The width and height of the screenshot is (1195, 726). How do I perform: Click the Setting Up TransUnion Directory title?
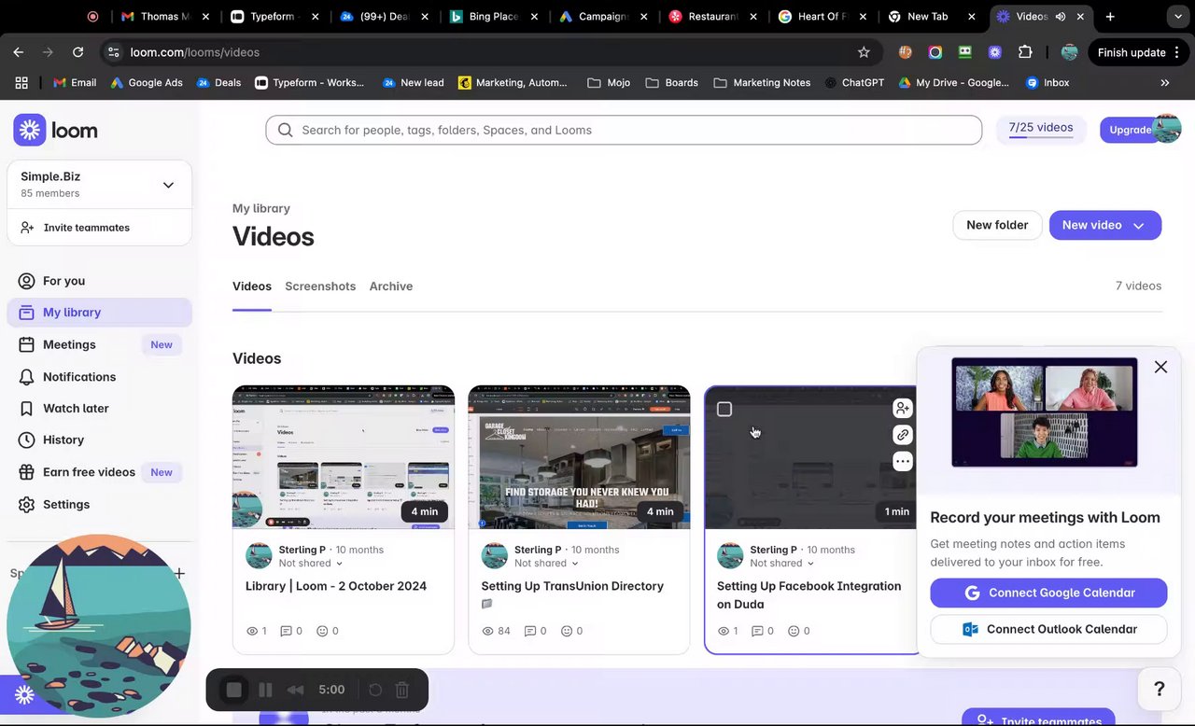[572, 586]
